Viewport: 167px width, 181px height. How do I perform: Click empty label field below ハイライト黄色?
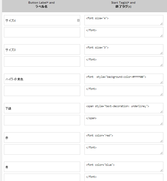click(42, 91)
